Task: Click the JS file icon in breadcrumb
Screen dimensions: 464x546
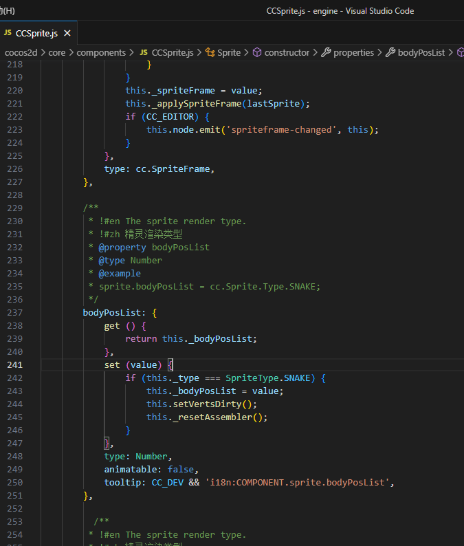Action: click(144, 52)
